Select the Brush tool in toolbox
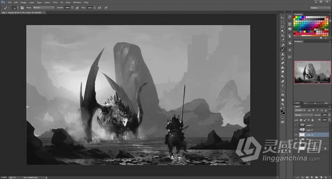The image size is (332, 179). pos(282,50)
